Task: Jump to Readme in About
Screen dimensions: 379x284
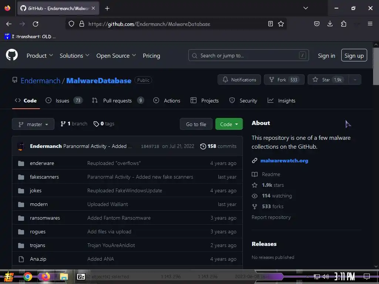Action: point(271,174)
